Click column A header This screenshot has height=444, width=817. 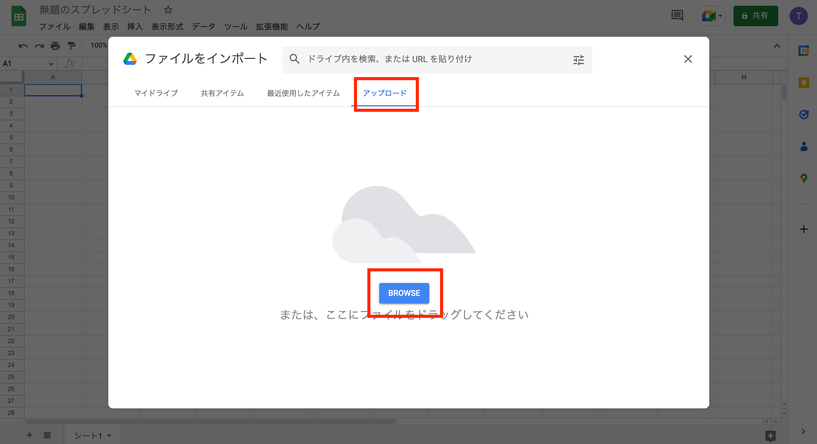(53, 77)
